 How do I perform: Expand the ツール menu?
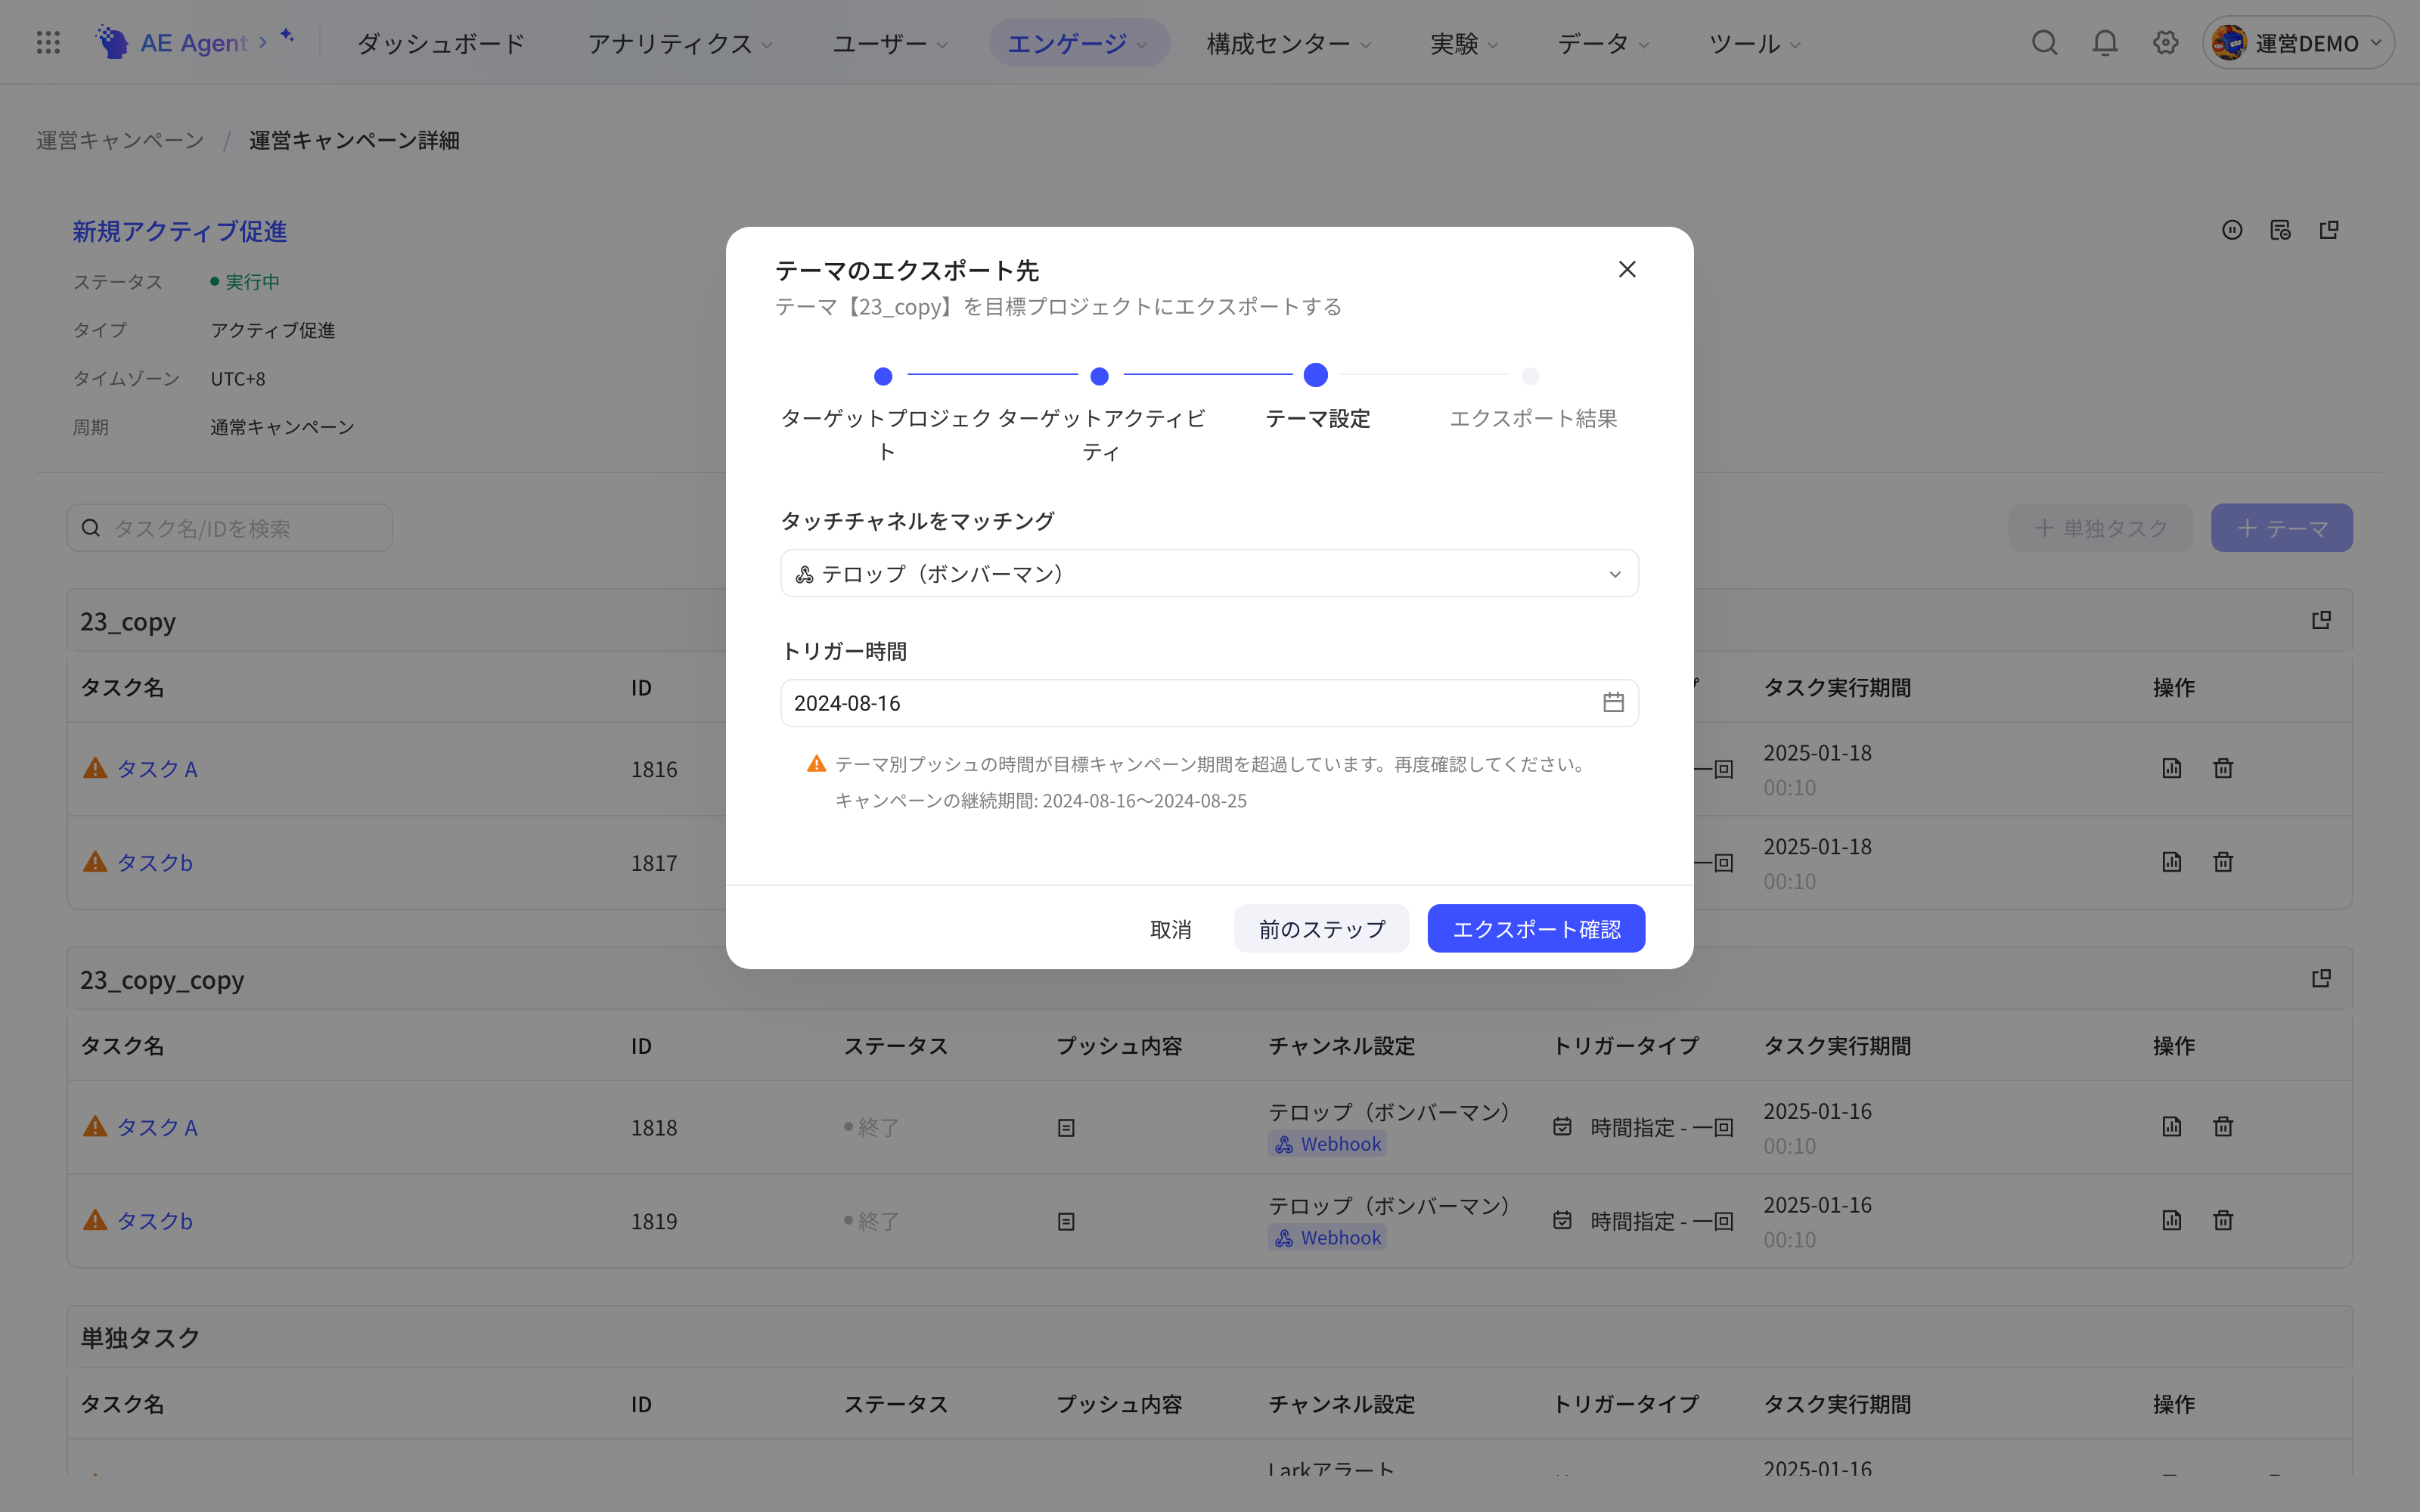1754,43
